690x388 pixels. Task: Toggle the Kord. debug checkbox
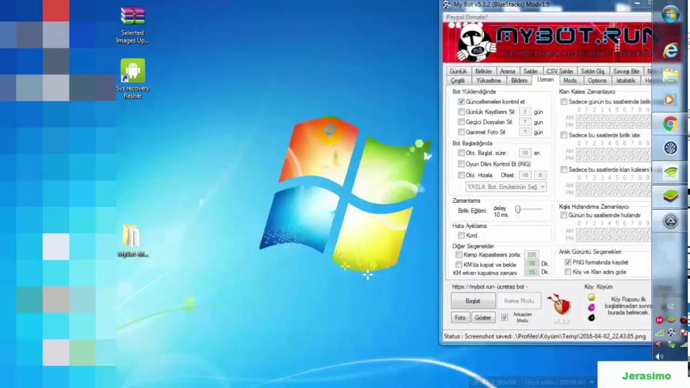[461, 235]
